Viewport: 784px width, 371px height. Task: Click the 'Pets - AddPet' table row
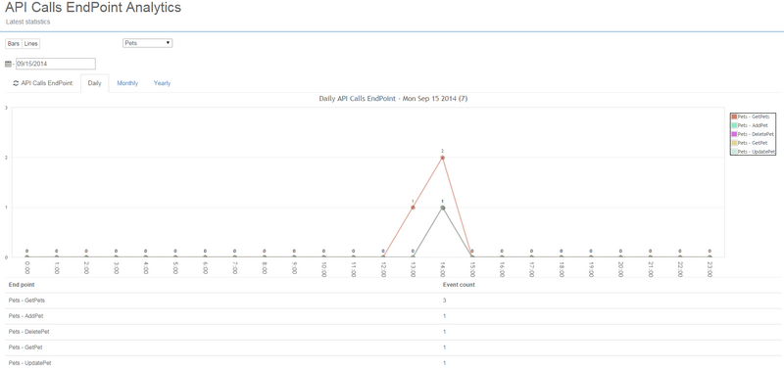[394, 316]
